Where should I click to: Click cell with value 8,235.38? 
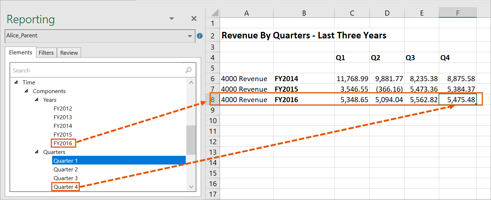[x=422, y=79]
